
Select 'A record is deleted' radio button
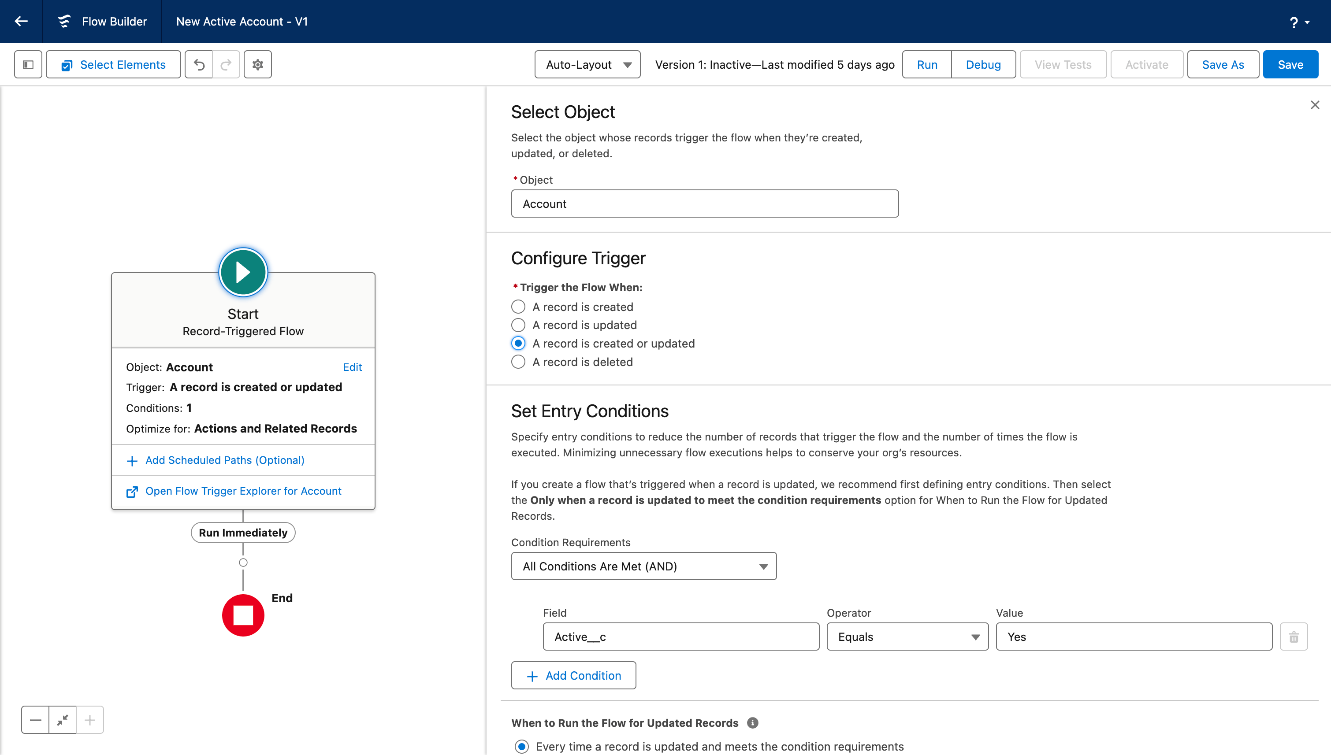tap(518, 362)
